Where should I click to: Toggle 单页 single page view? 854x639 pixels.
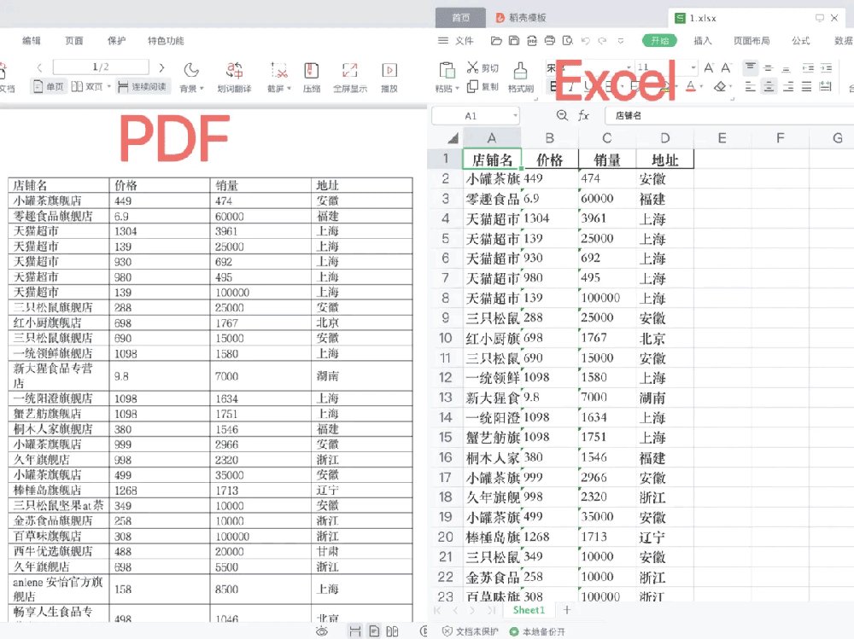(x=49, y=86)
